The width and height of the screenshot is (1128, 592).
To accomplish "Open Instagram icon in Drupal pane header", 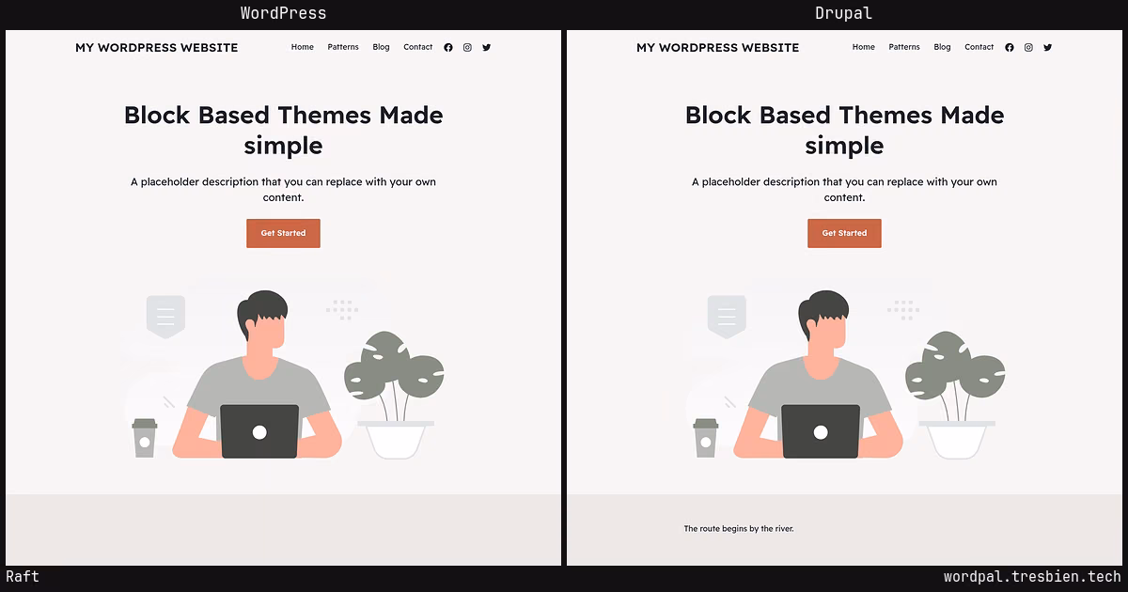I will click(1028, 47).
